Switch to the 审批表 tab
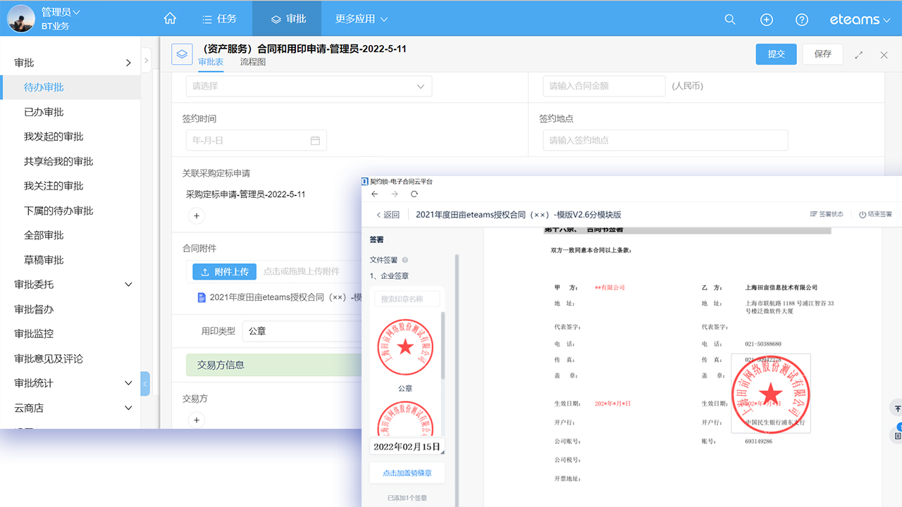 click(211, 63)
